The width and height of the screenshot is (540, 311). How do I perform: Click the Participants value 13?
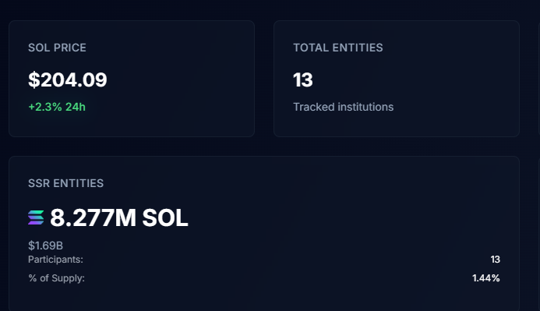[x=496, y=260]
